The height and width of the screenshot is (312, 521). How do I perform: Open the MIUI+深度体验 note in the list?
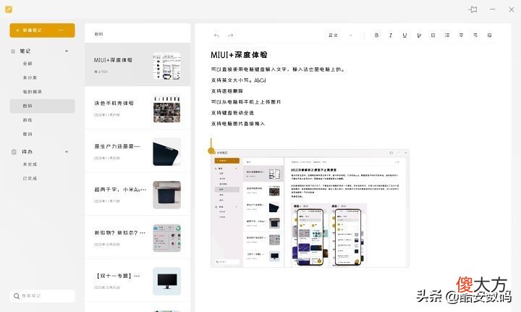(x=137, y=64)
